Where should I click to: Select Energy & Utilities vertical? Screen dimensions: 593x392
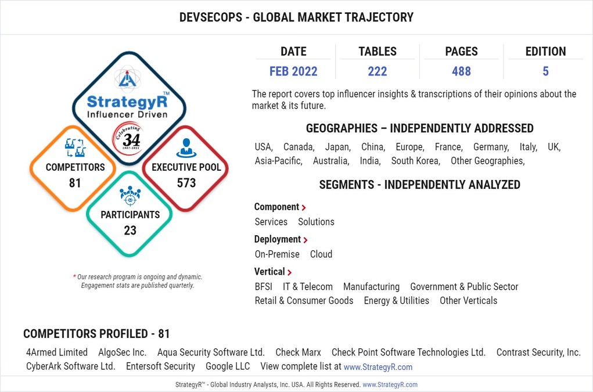[396, 301]
